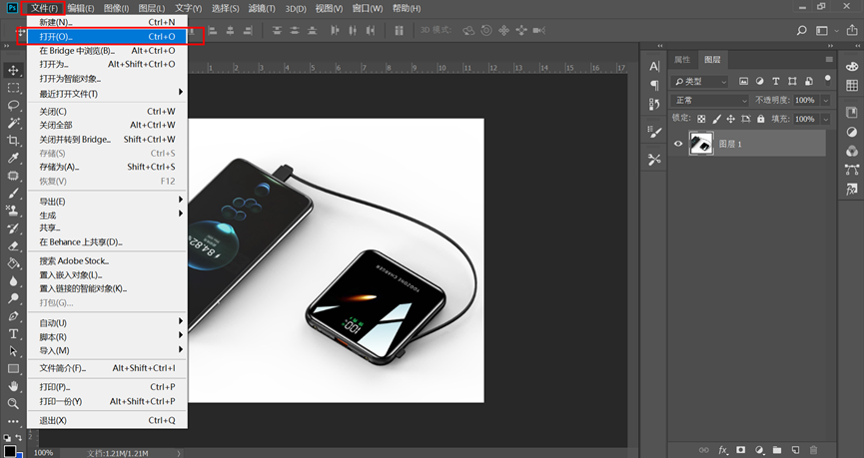This screenshot has width=864, height=458.
Task: Click the layer style fx icon
Action: pyautogui.click(x=723, y=450)
